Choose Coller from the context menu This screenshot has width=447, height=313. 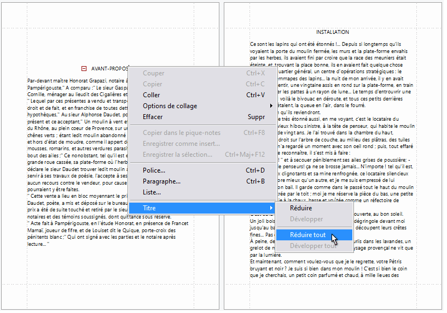coord(152,95)
